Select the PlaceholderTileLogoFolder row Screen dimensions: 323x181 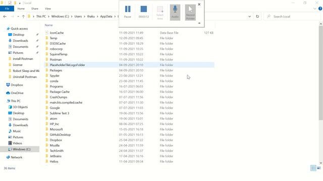click(129, 65)
